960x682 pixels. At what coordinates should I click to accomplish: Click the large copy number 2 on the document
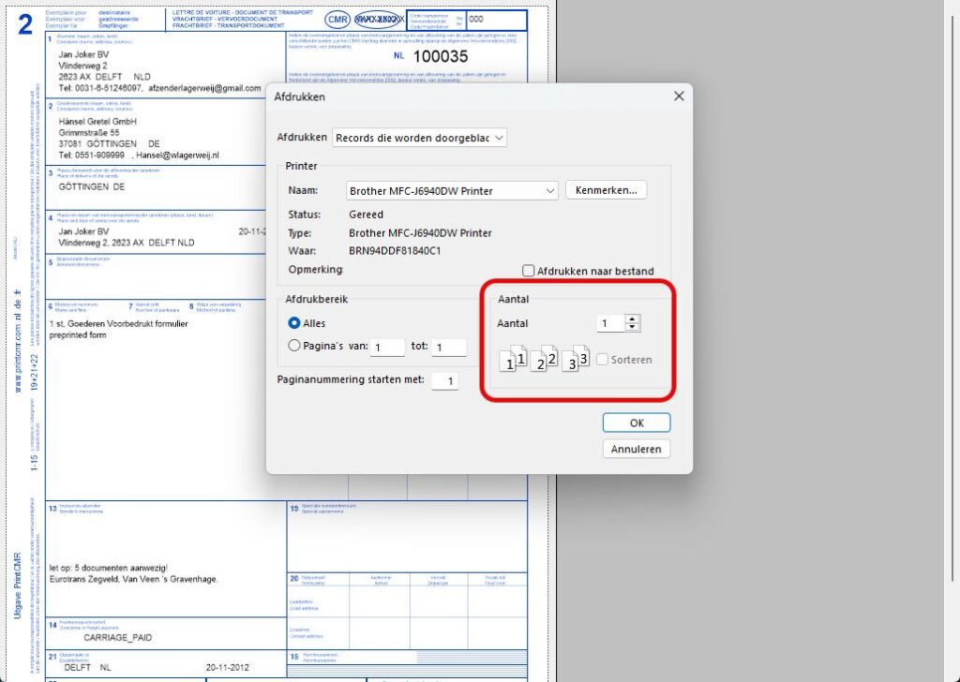tap(26, 25)
